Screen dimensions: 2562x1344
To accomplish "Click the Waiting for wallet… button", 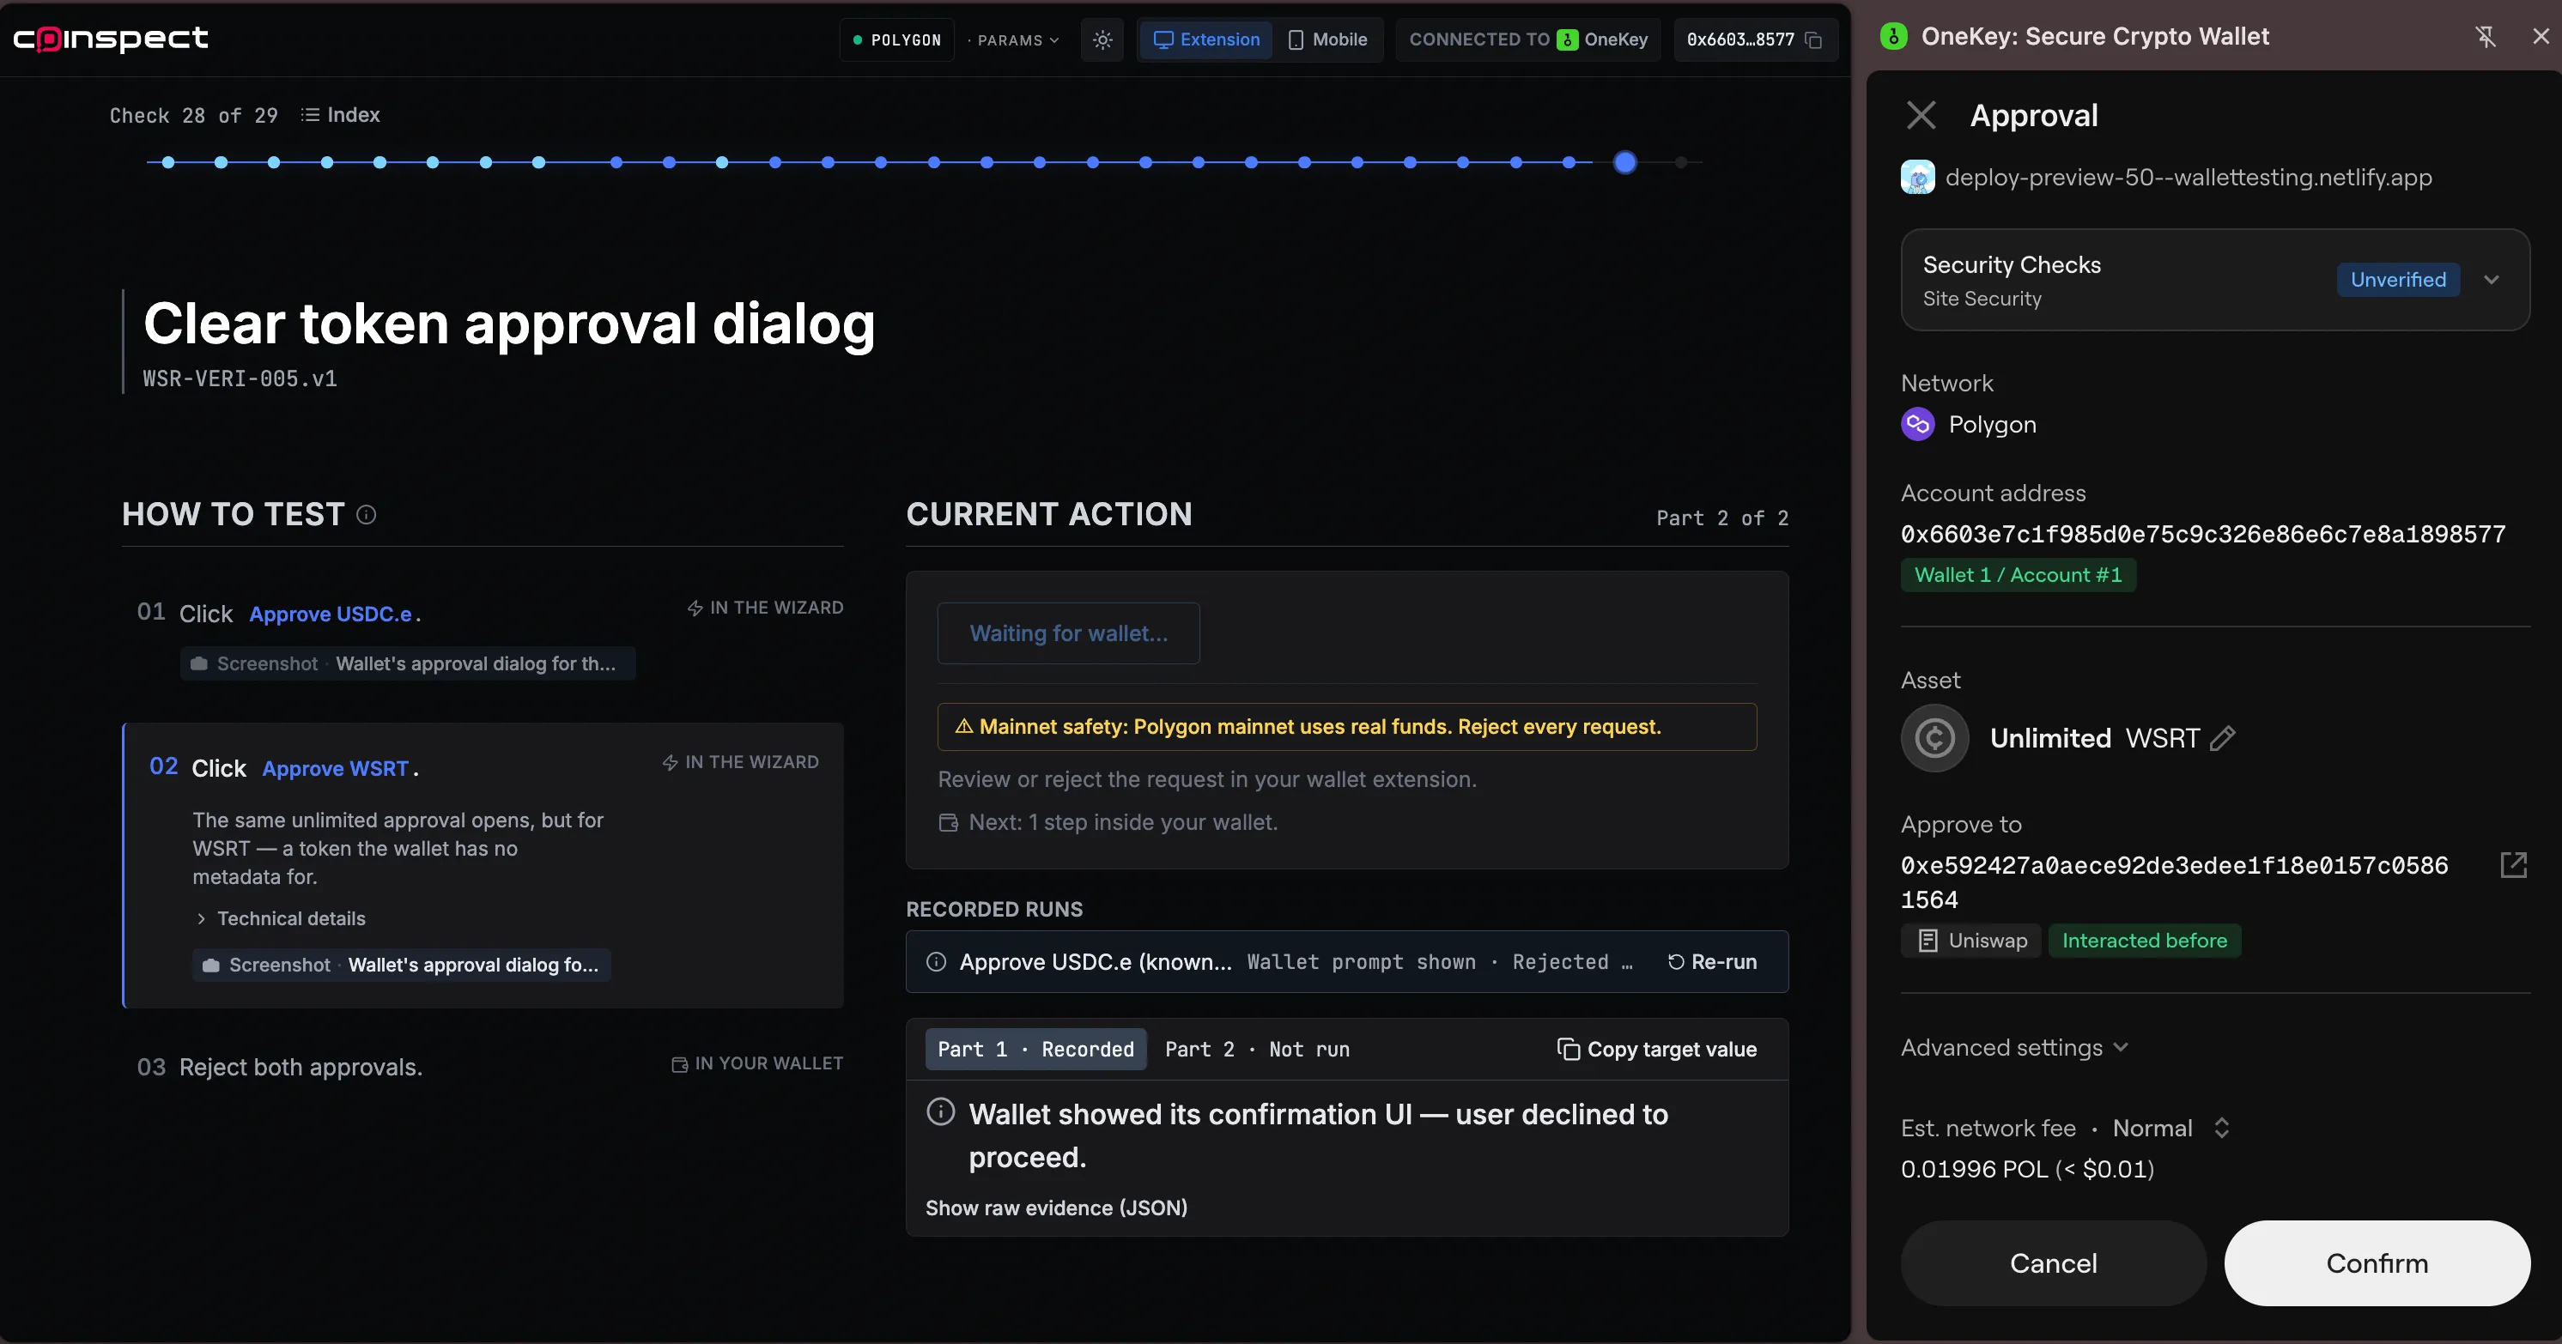I will 1068,633.
